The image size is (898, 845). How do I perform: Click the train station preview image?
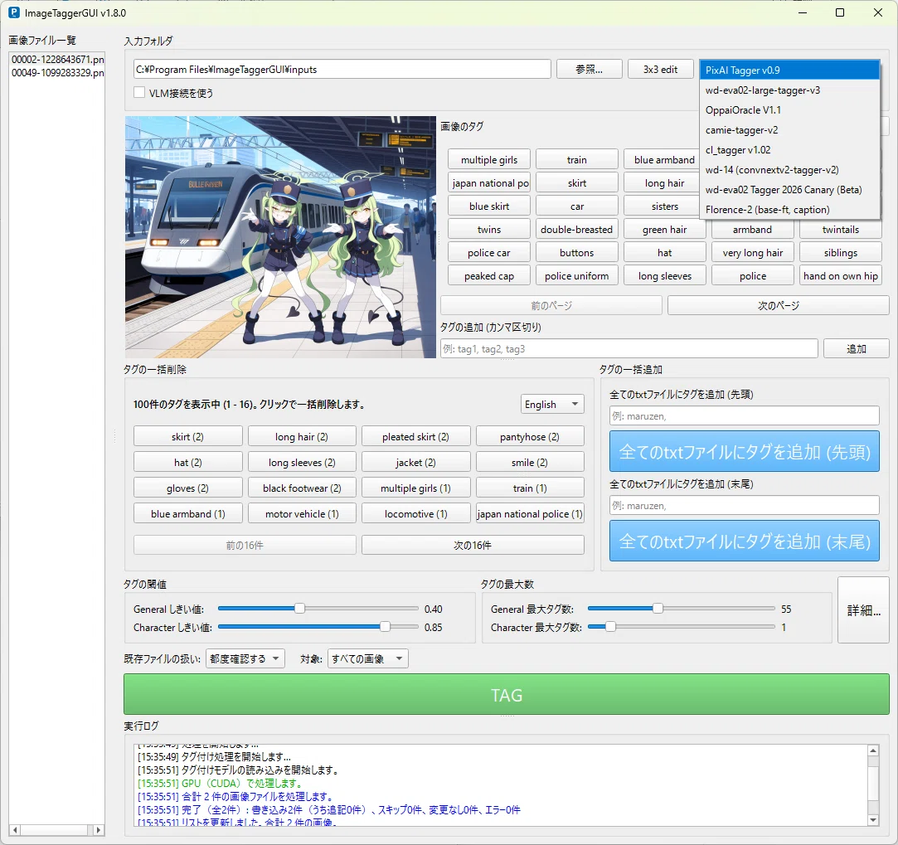click(280, 237)
